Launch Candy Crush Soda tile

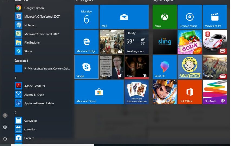tap(190, 42)
